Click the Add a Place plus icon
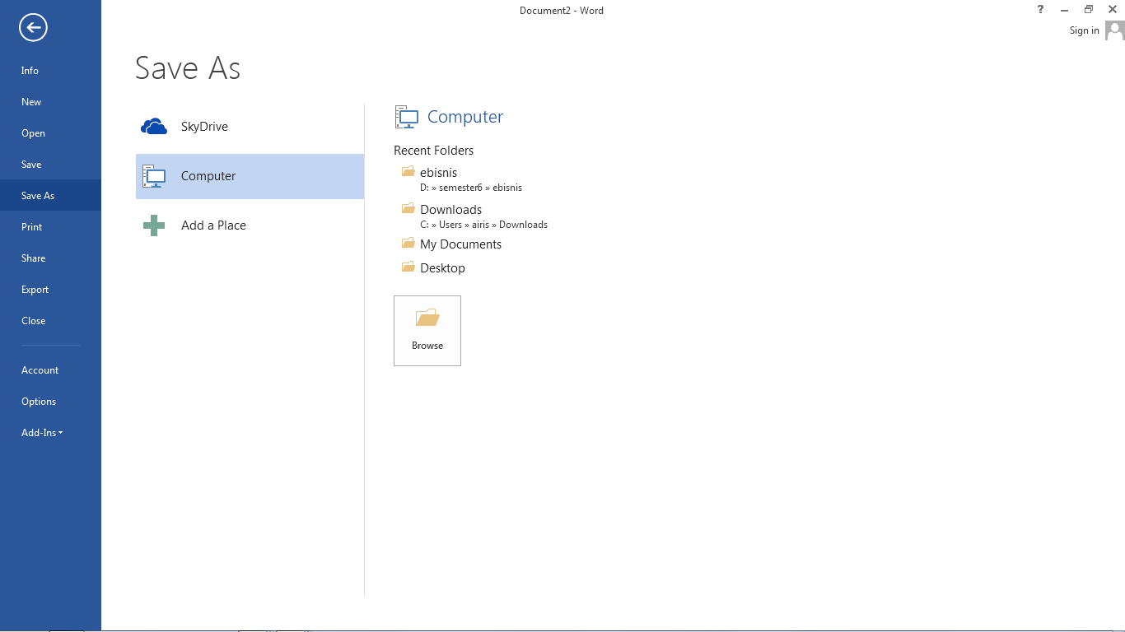The height and width of the screenshot is (632, 1125). (x=153, y=225)
